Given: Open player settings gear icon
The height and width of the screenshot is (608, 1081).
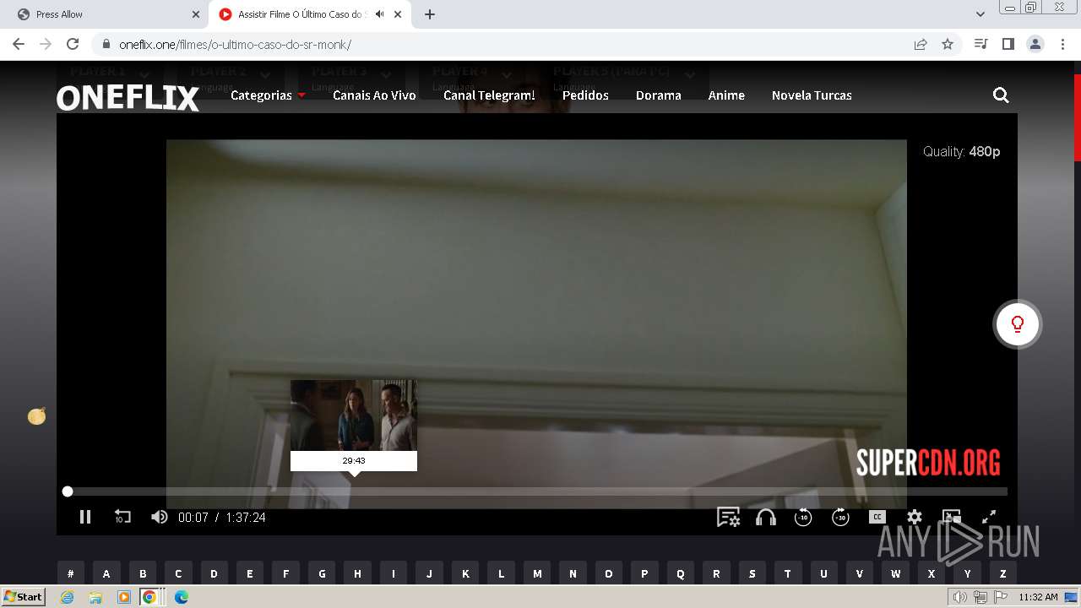Looking at the screenshot, I should [915, 517].
